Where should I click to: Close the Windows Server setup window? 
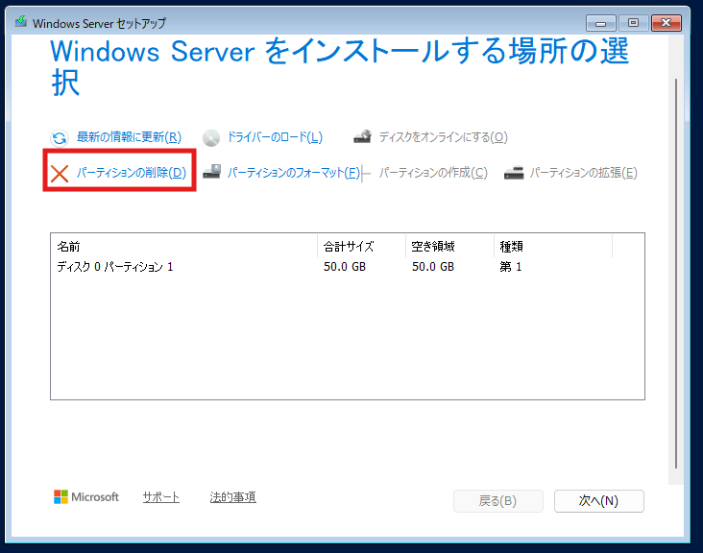point(667,23)
